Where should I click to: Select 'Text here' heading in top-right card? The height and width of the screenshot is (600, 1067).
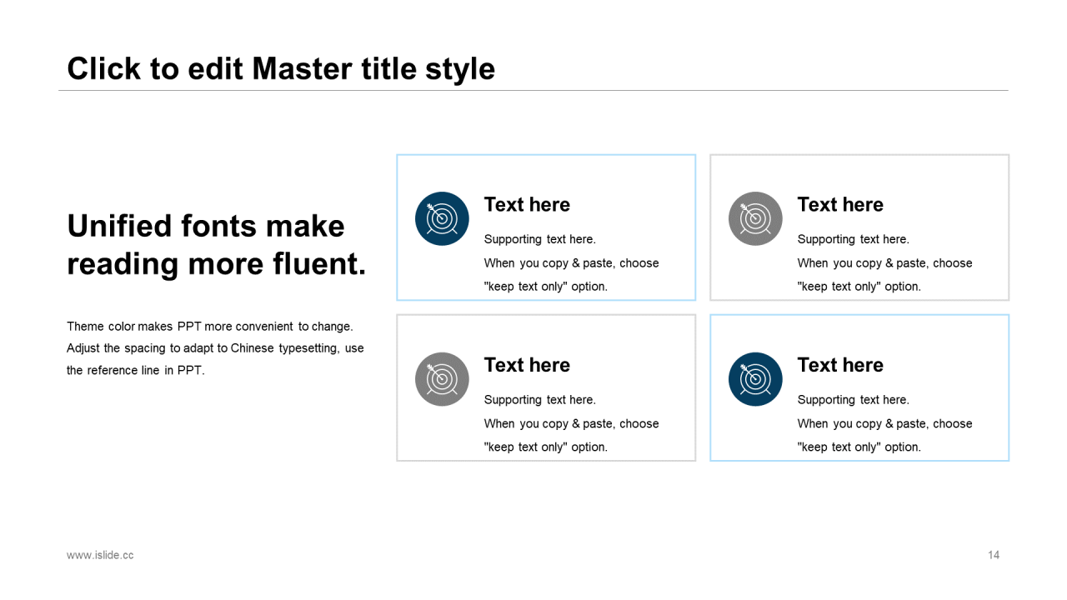point(840,205)
